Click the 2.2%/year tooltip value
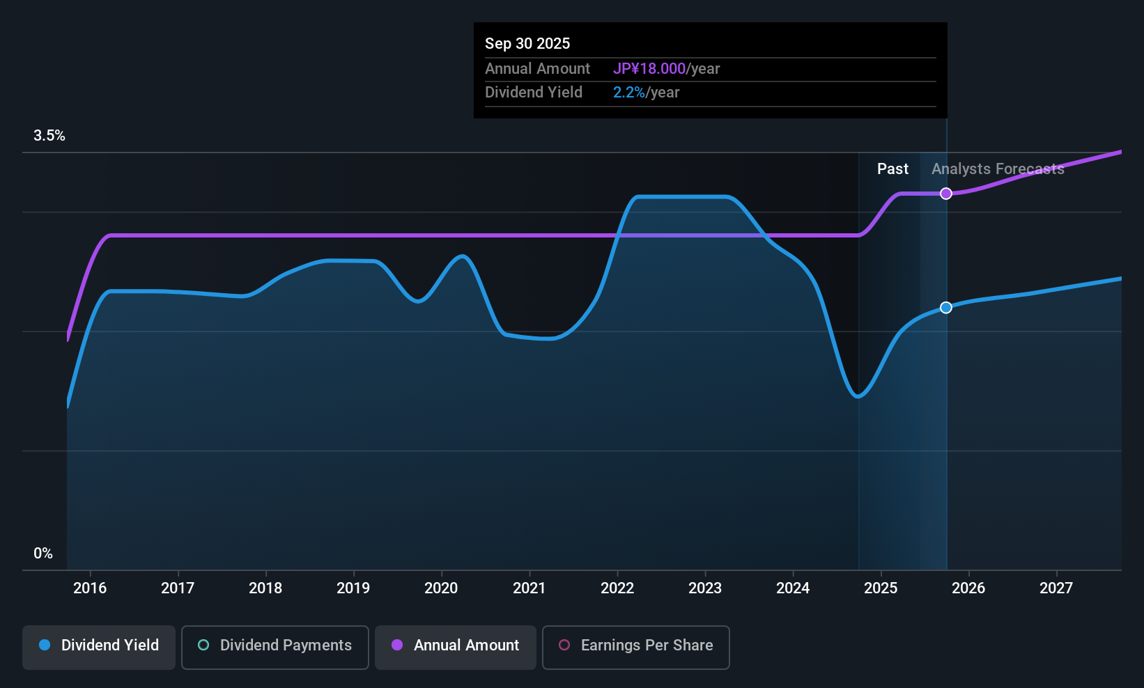This screenshot has width=1144, height=688. pyautogui.click(x=646, y=93)
